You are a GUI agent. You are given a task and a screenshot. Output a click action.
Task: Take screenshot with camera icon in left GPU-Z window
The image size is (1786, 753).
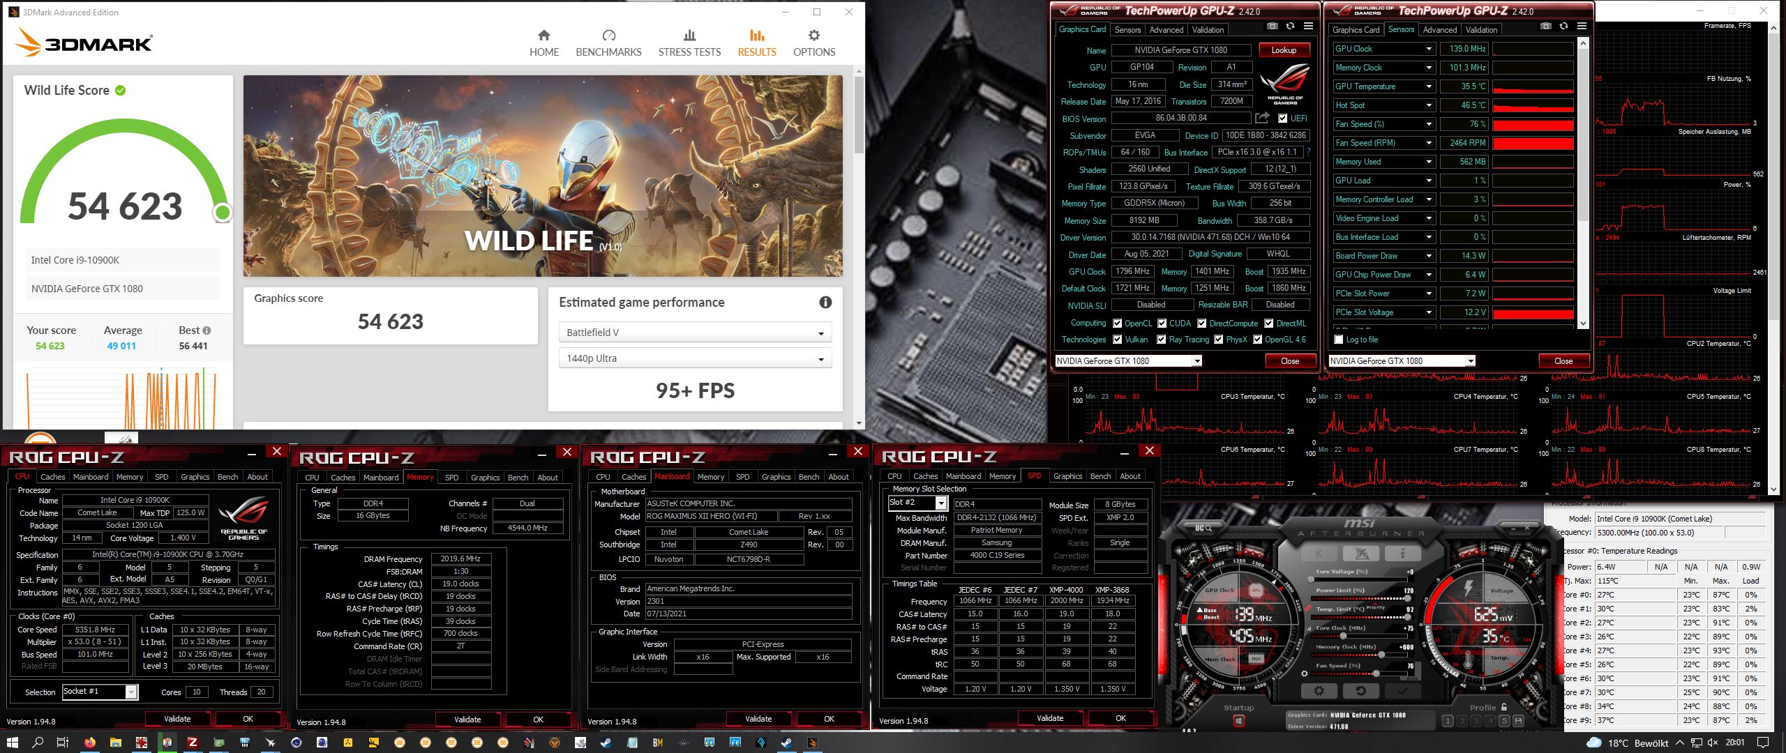1273,26
